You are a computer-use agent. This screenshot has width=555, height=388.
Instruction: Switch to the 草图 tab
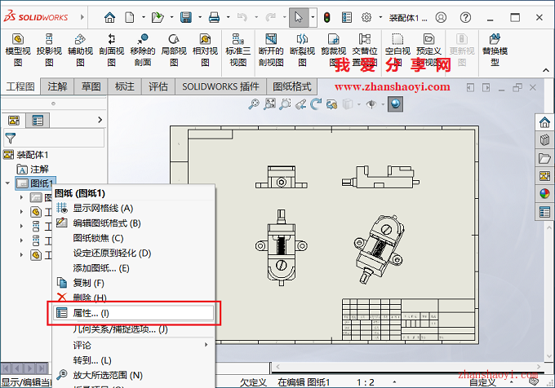[x=91, y=86]
